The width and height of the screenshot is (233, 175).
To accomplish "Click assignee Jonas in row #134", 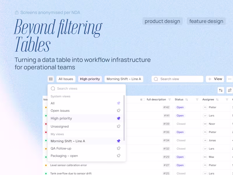I will 212,140.
